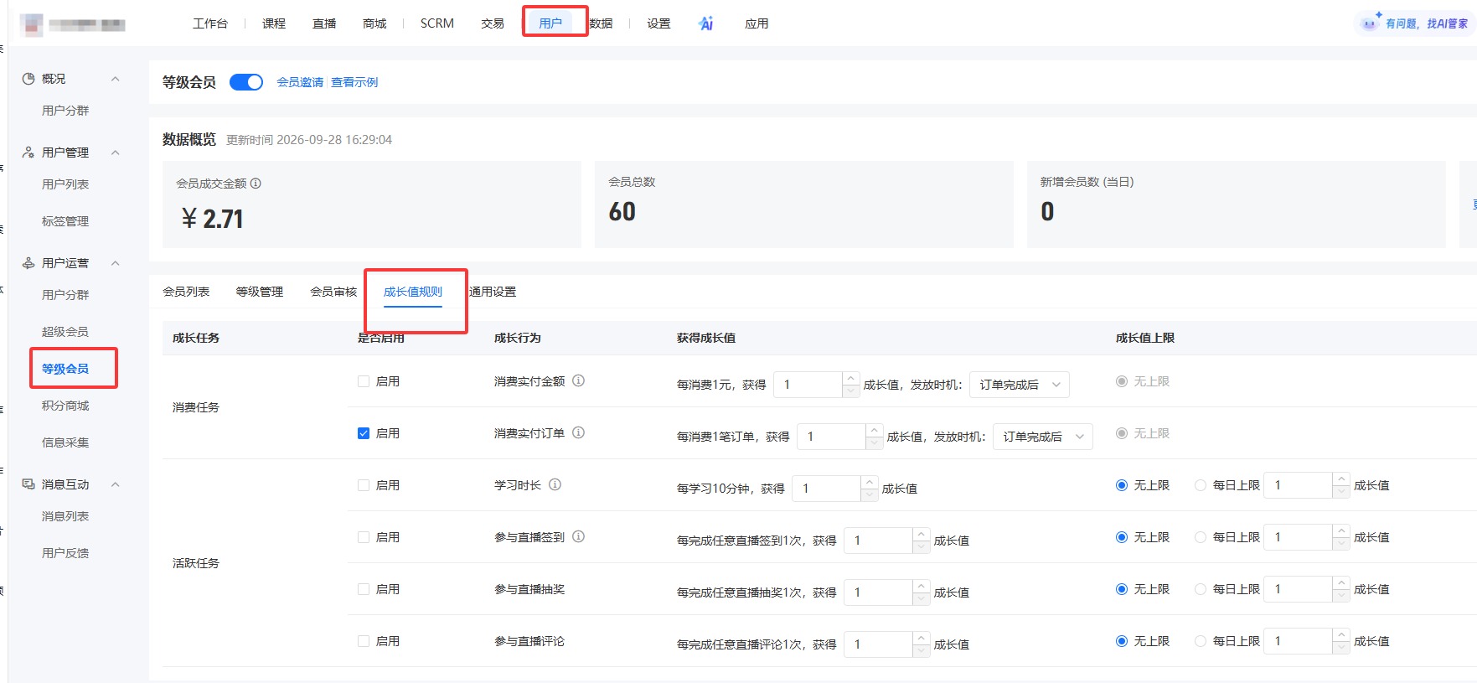
Task: Click the 概况 clock icon in sidebar
Action: pos(28,79)
